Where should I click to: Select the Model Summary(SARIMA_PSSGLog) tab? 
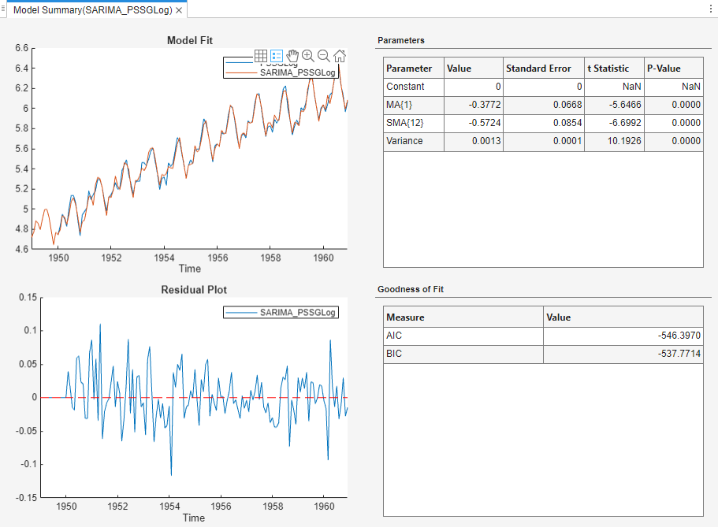(x=93, y=10)
